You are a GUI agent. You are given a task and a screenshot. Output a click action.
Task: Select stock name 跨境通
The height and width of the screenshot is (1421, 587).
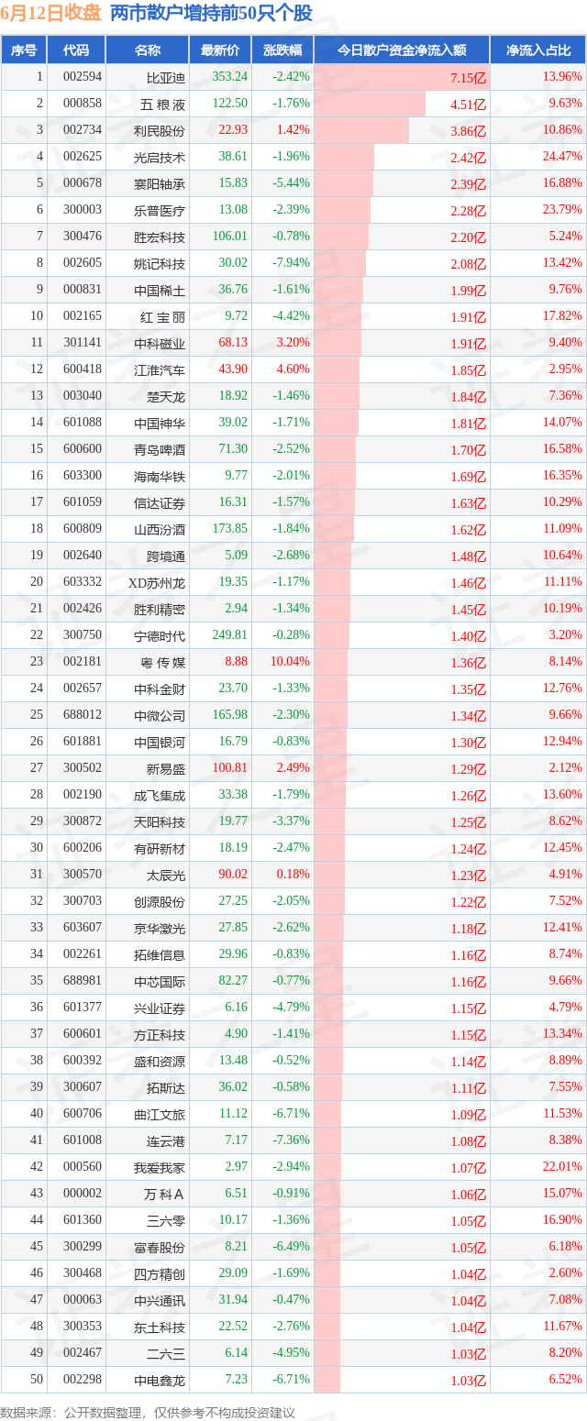[x=166, y=556]
